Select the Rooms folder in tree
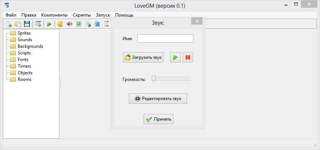 (21, 79)
